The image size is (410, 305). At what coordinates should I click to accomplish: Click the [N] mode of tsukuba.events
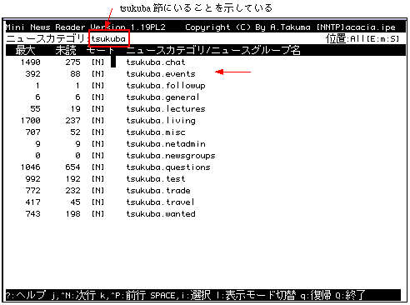(97, 73)
